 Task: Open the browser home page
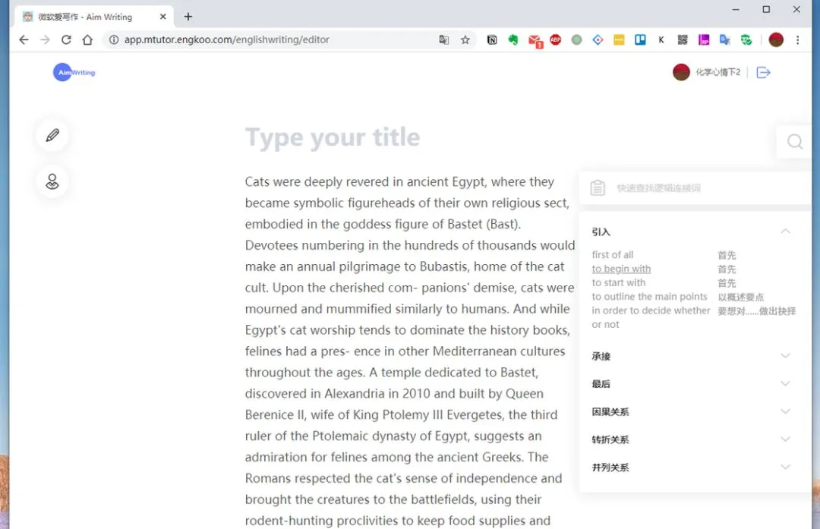coord(87,39)
